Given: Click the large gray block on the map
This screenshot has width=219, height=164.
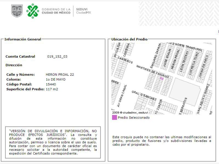Looking at the screenshot, I should pyautogui.click(x=185, y=92).
